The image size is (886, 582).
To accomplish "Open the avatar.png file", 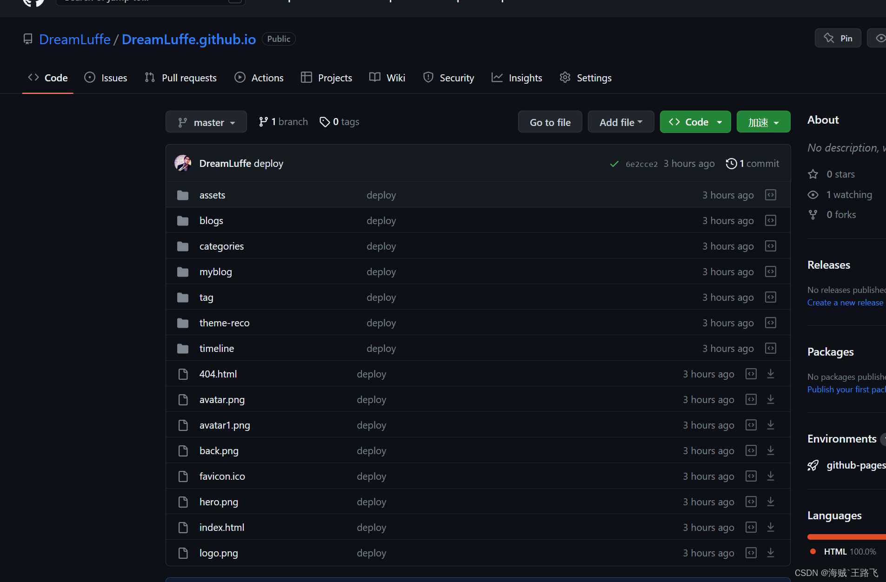I will coord(222,400).
